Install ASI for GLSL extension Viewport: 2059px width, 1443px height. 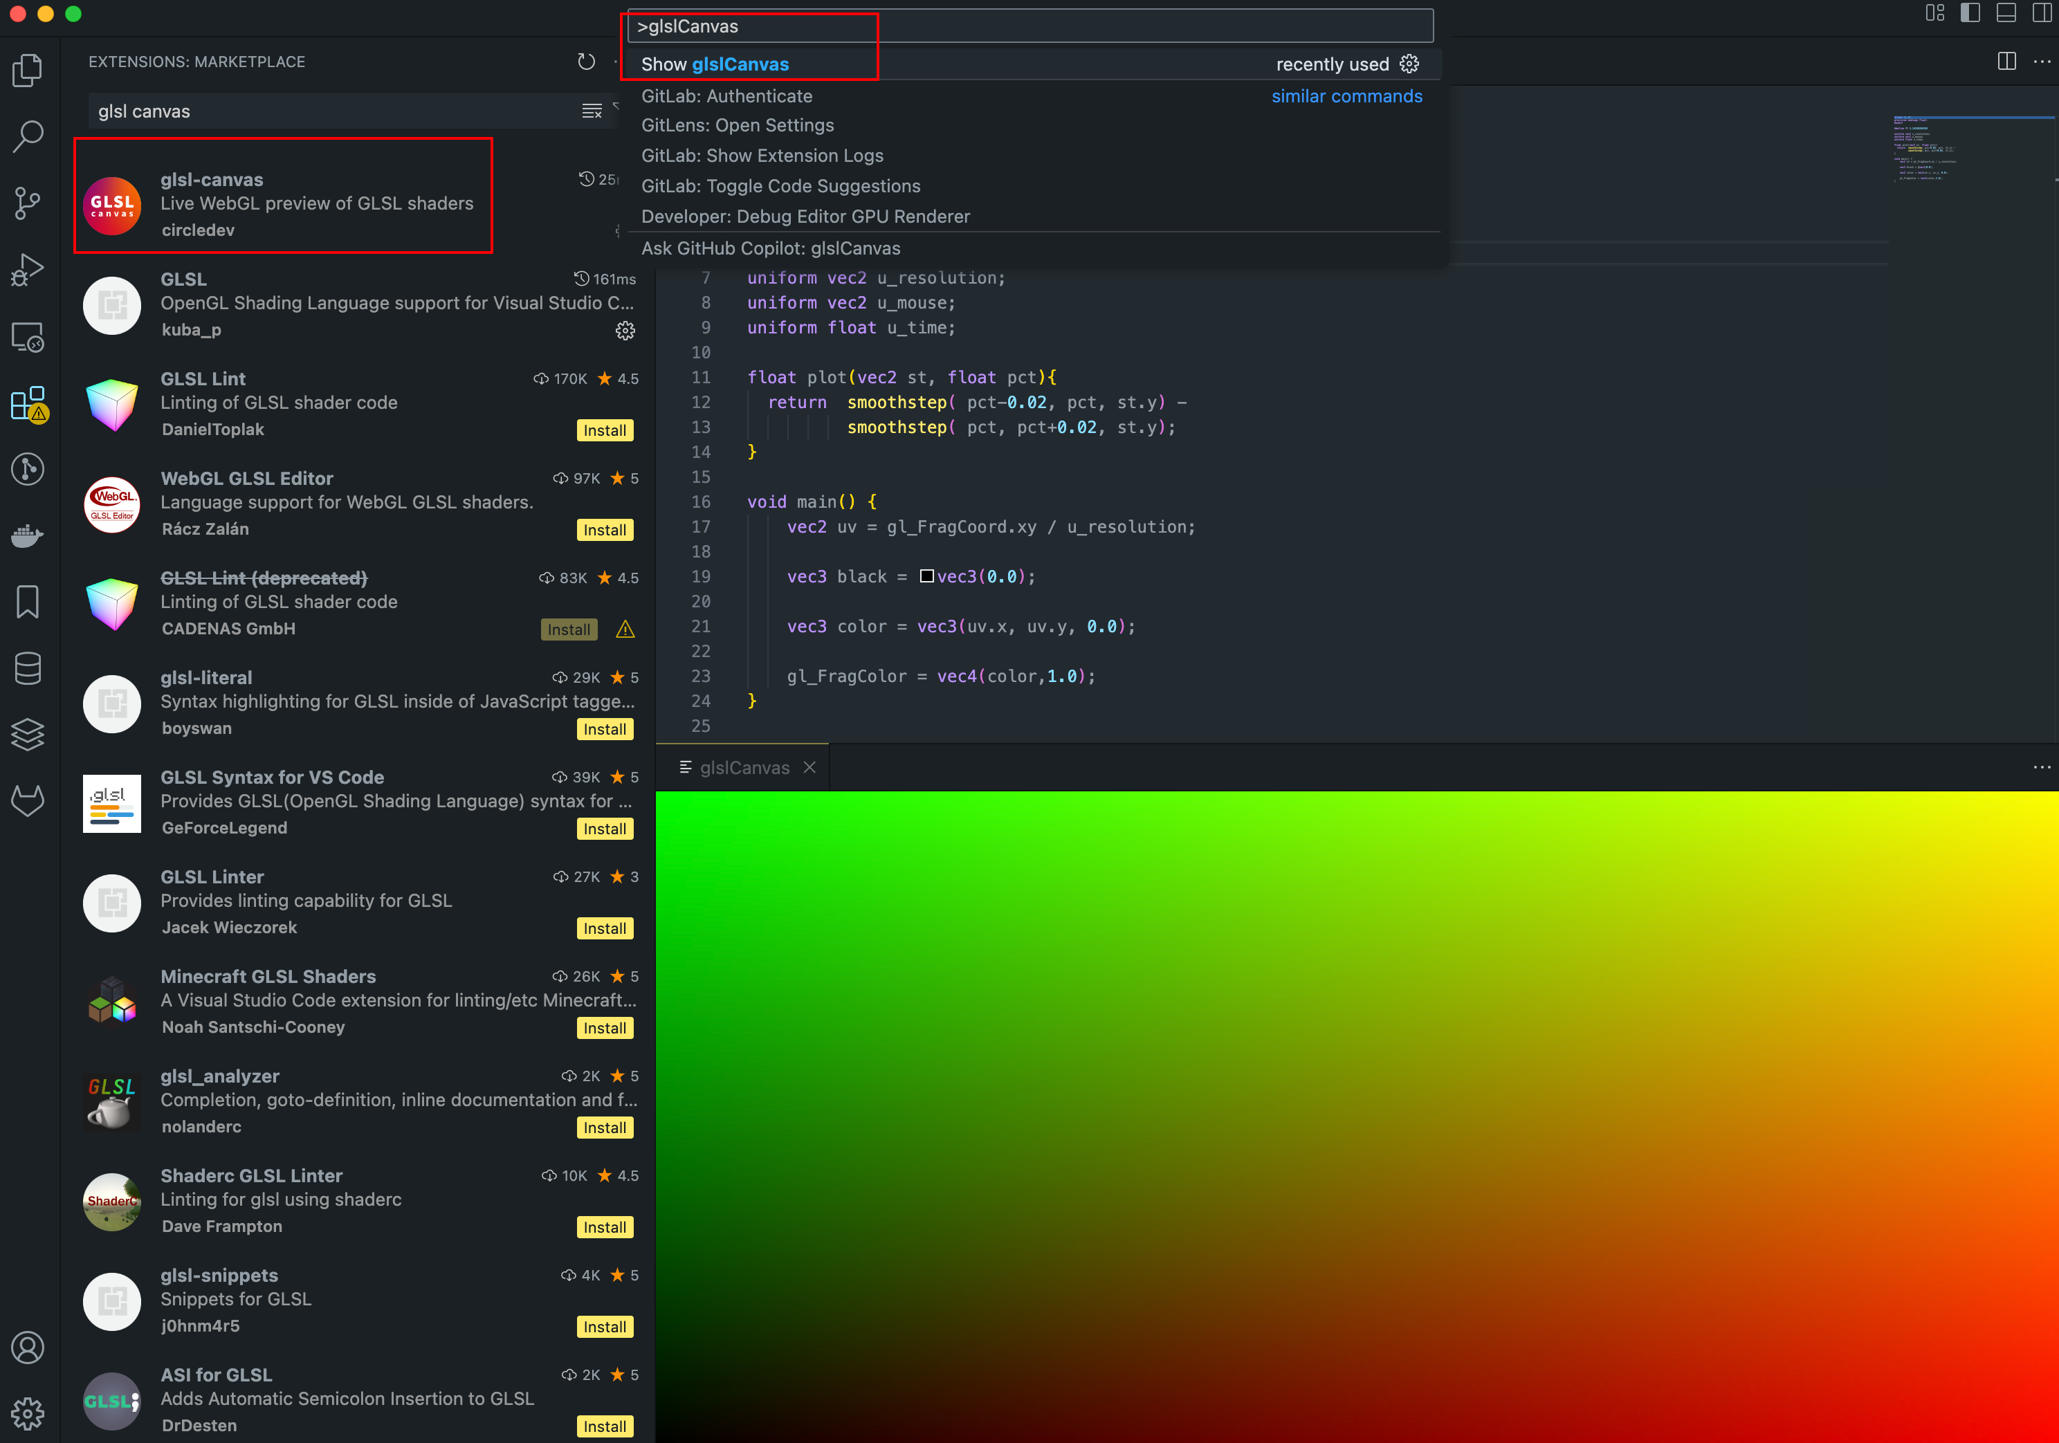605,1426
